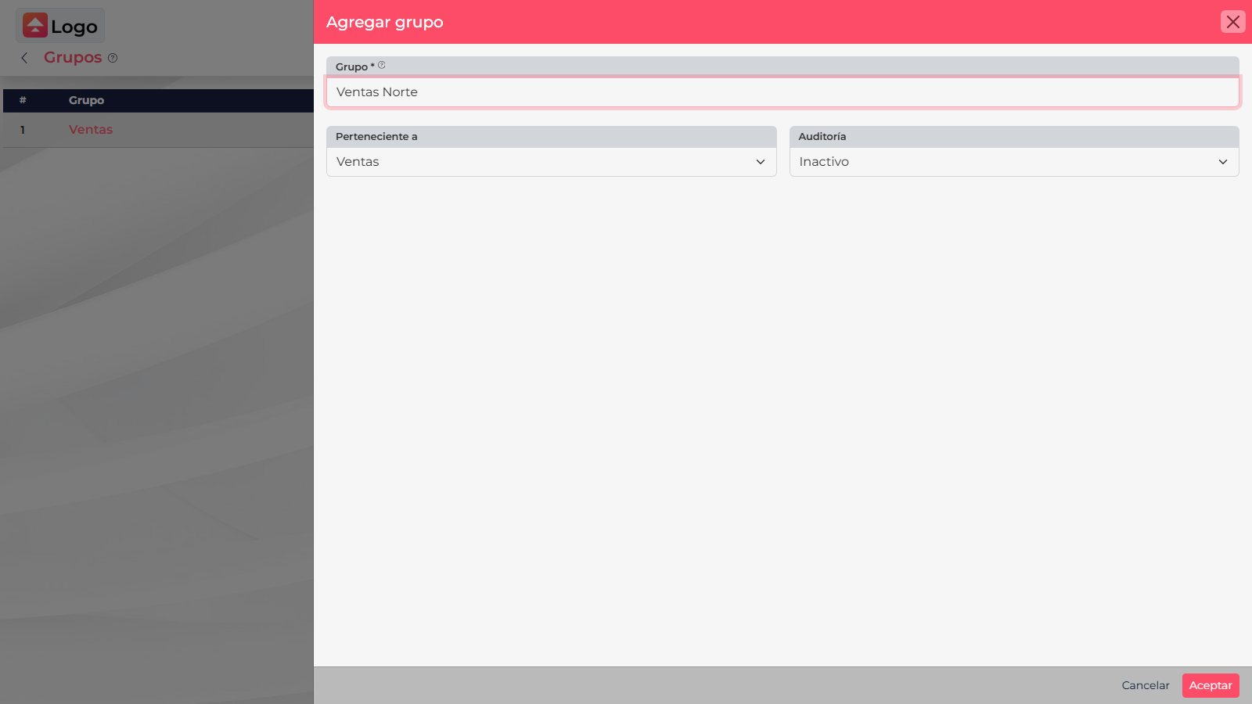Click the Grupo name input field

782,92
